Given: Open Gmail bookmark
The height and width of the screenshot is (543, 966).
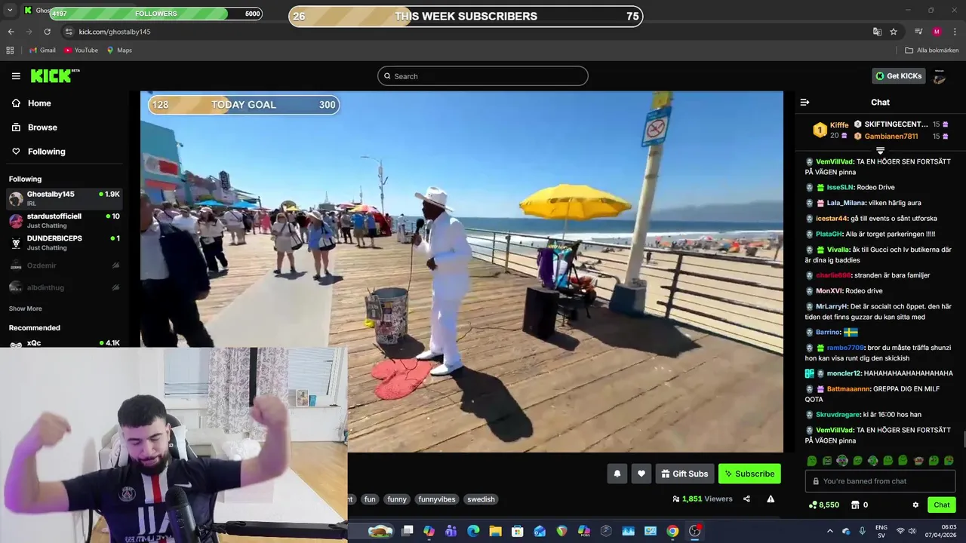Looking at the screenshot, I should pyautogui.click(x=42, y=51).
